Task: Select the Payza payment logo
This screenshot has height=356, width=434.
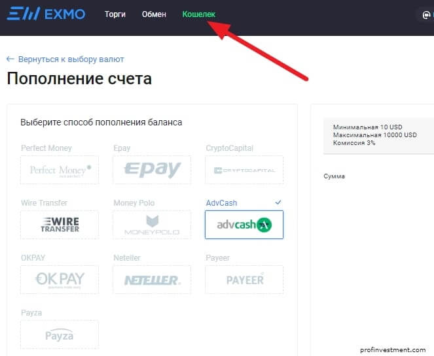Action: (60, 334)
